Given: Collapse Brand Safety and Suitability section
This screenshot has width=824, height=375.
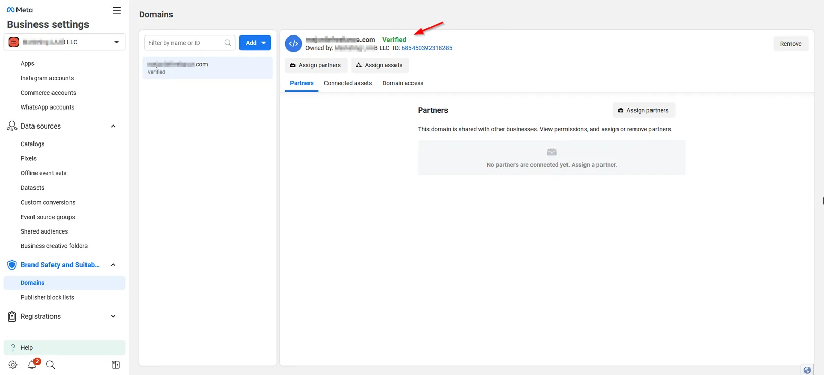Looking at the screenshot, I should click(x=113, y=265).
